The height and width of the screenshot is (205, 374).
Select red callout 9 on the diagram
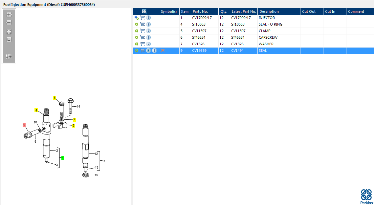click(24, 125)
